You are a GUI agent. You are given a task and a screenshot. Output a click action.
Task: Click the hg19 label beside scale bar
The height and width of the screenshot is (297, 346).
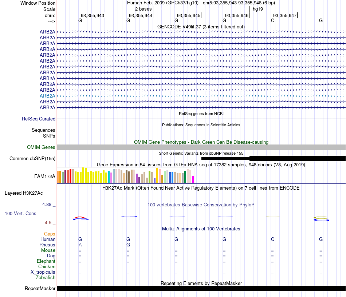coord(258,9)
